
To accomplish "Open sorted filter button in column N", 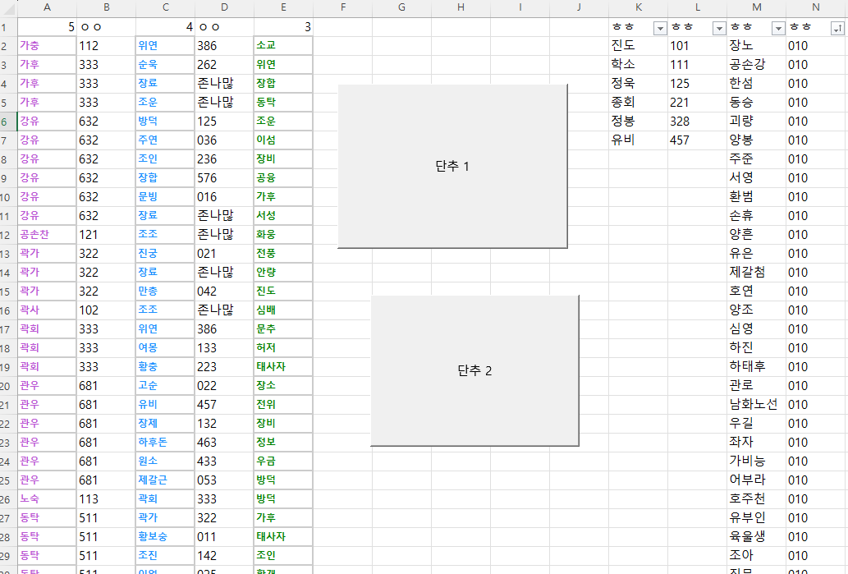I will click(x=837, y=28).
